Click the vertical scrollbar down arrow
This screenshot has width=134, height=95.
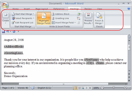coord(129,71)
